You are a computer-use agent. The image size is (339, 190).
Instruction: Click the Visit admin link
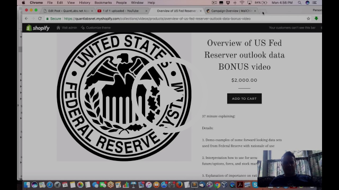coord(67,28)
